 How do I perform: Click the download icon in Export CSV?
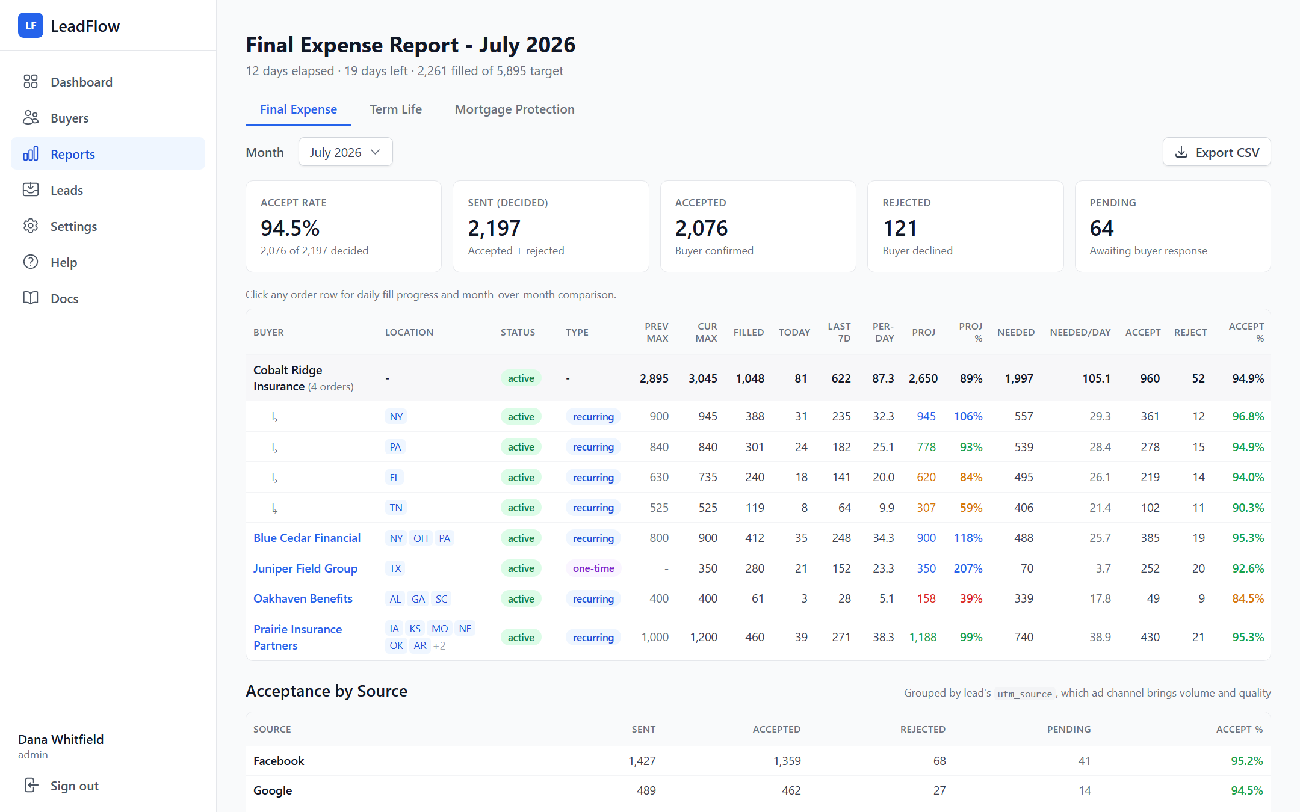point(1181,152)
